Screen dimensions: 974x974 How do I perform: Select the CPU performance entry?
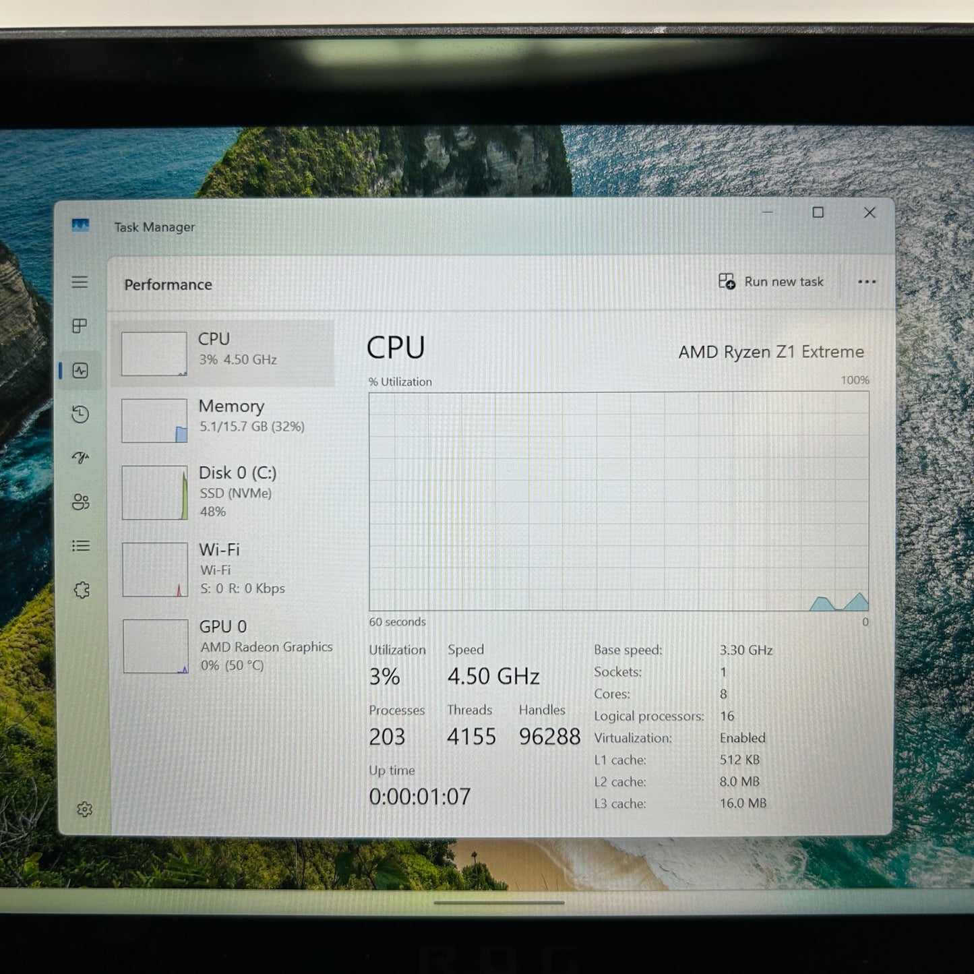[222, 353]
